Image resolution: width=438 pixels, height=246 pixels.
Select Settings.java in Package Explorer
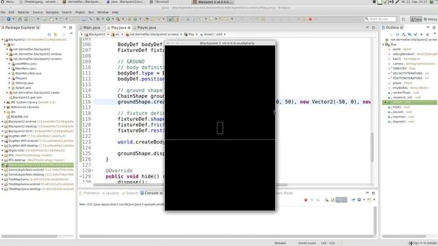(x=24, y=83)
